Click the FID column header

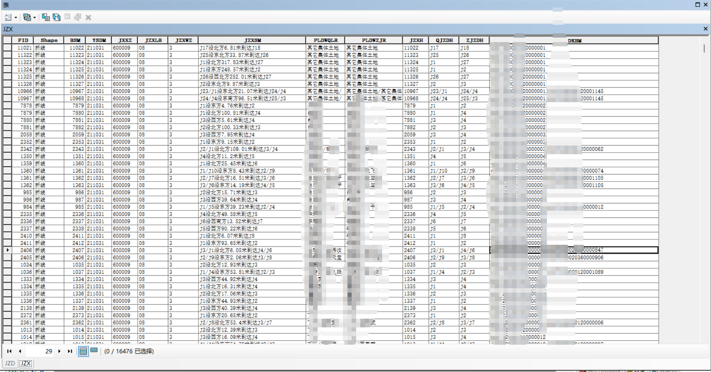[23, 40]
